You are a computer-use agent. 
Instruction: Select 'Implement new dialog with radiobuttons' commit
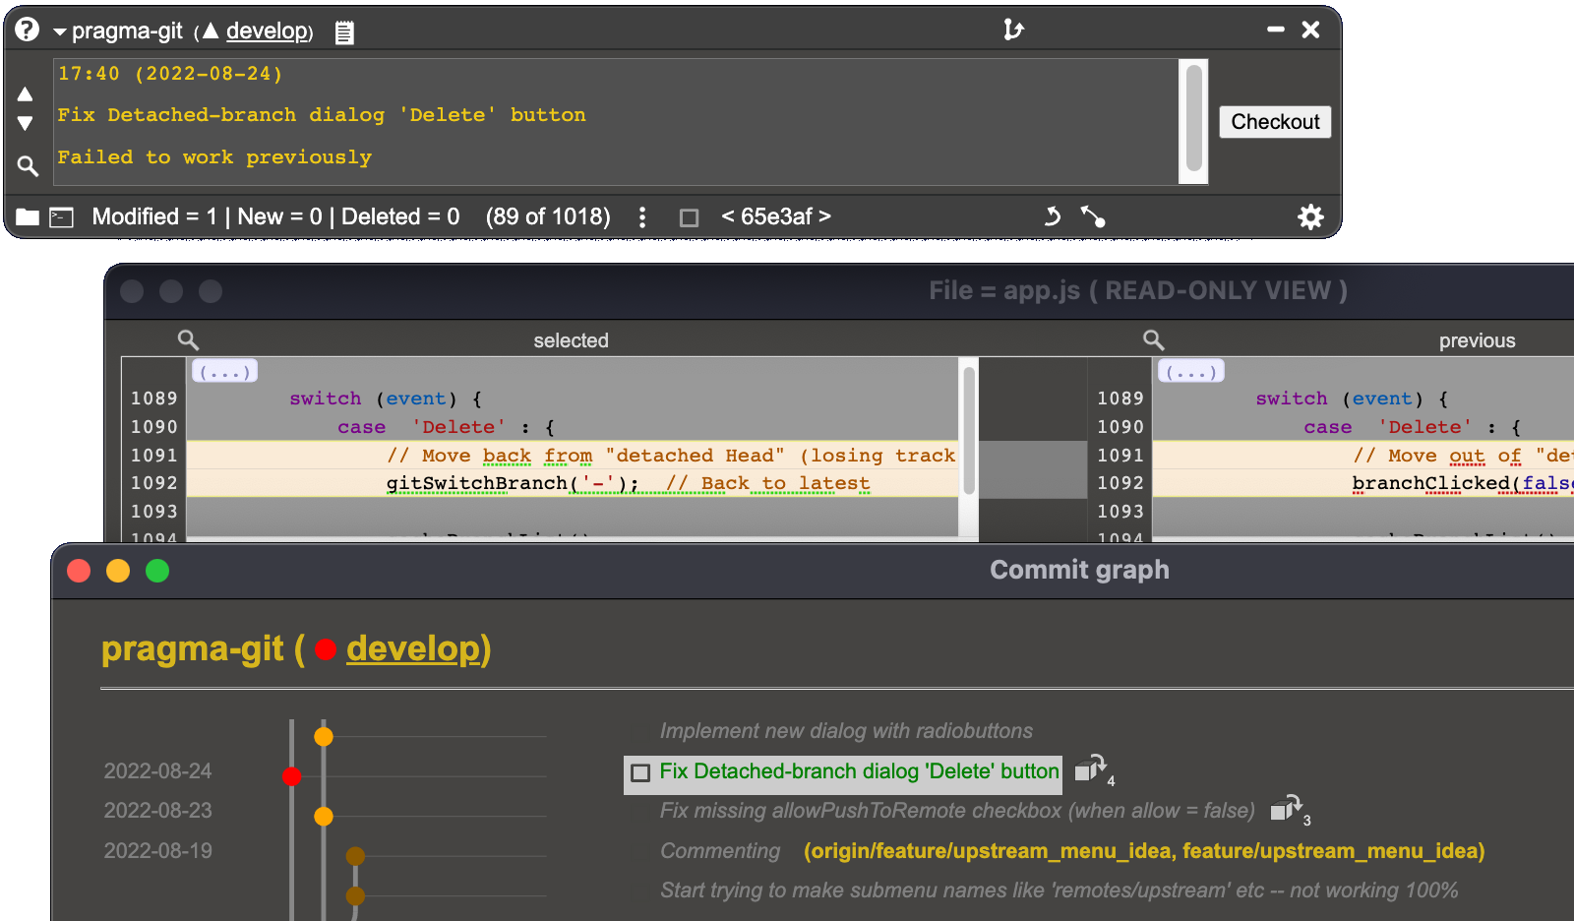point(846,731)
